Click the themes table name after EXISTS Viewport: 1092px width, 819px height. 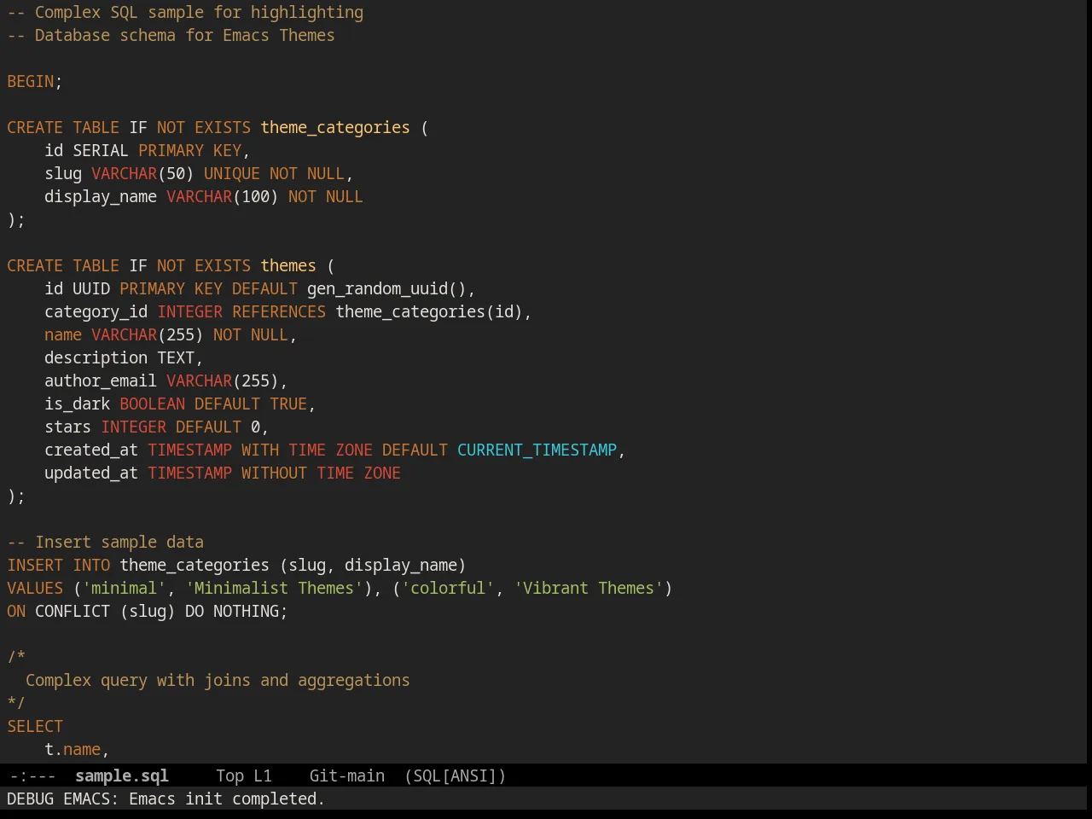click(288, 265)
